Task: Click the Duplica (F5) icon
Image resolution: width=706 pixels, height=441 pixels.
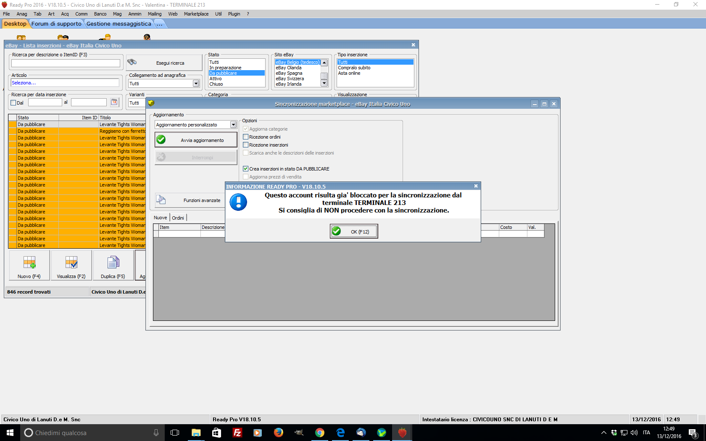Action: [x=113, y=265]
